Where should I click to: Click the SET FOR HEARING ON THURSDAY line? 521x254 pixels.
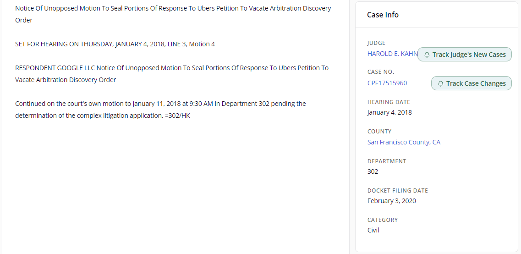tap(115, 44)
